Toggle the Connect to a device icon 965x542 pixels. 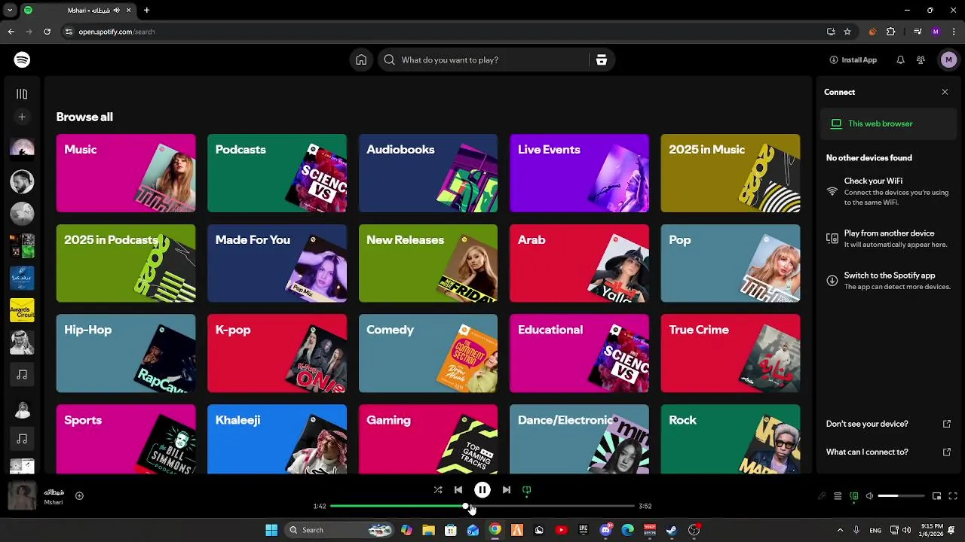point(854,496)
